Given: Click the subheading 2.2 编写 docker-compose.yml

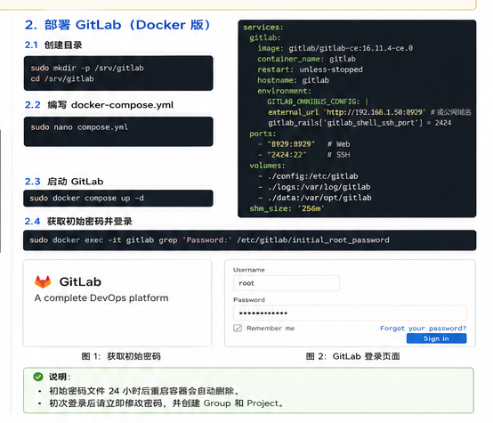Looking at the screenshot, I should [99, 105].
